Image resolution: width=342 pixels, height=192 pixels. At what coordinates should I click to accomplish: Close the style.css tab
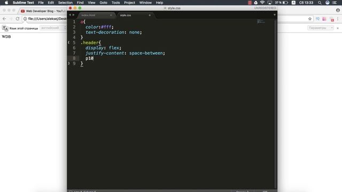coord(150,15)
